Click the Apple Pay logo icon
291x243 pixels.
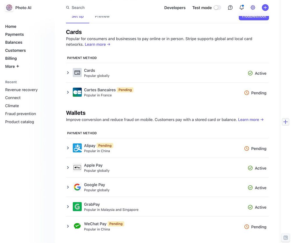[77, 167]
